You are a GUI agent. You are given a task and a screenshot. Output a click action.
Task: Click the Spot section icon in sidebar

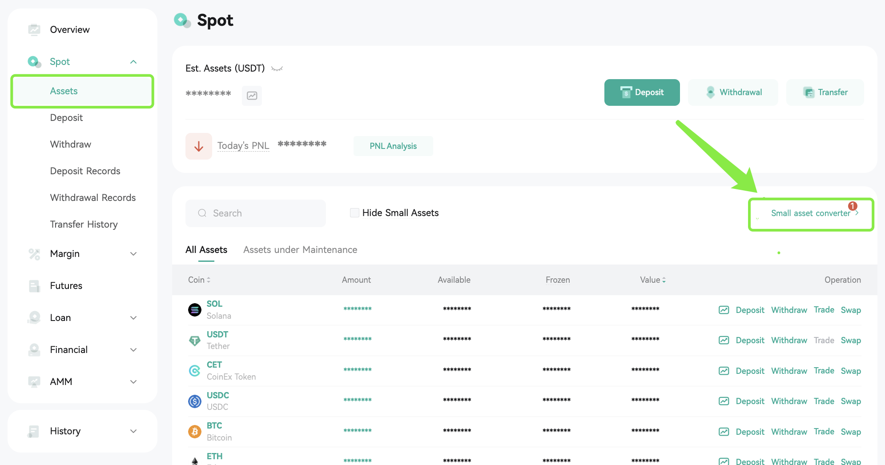pos(34,61)
